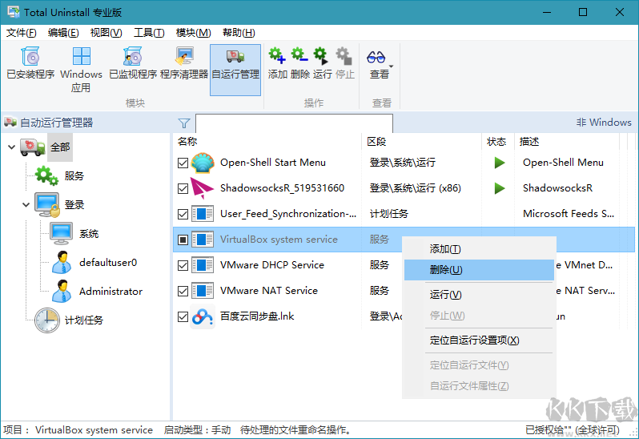Open the Installed Programs module (已安装程序)
This screenshot has height=439, width=639.
point(30,63)
